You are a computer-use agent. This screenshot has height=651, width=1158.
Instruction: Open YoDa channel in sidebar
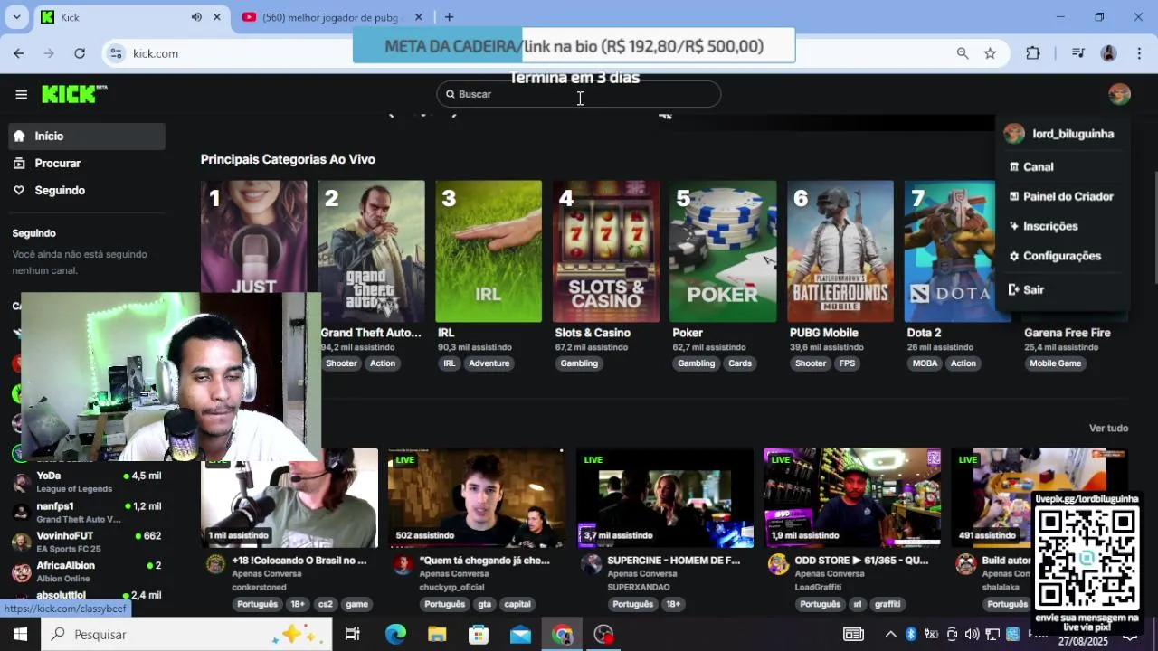coord(87,482)
